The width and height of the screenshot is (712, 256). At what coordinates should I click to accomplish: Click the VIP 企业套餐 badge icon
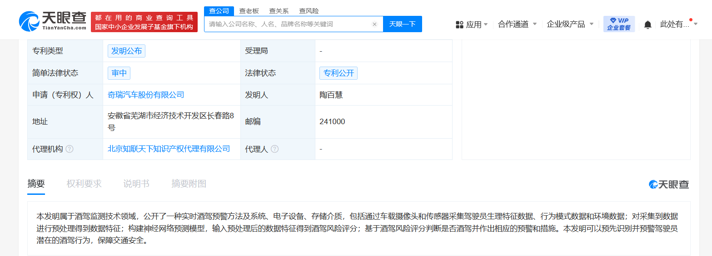click(619, 24)
